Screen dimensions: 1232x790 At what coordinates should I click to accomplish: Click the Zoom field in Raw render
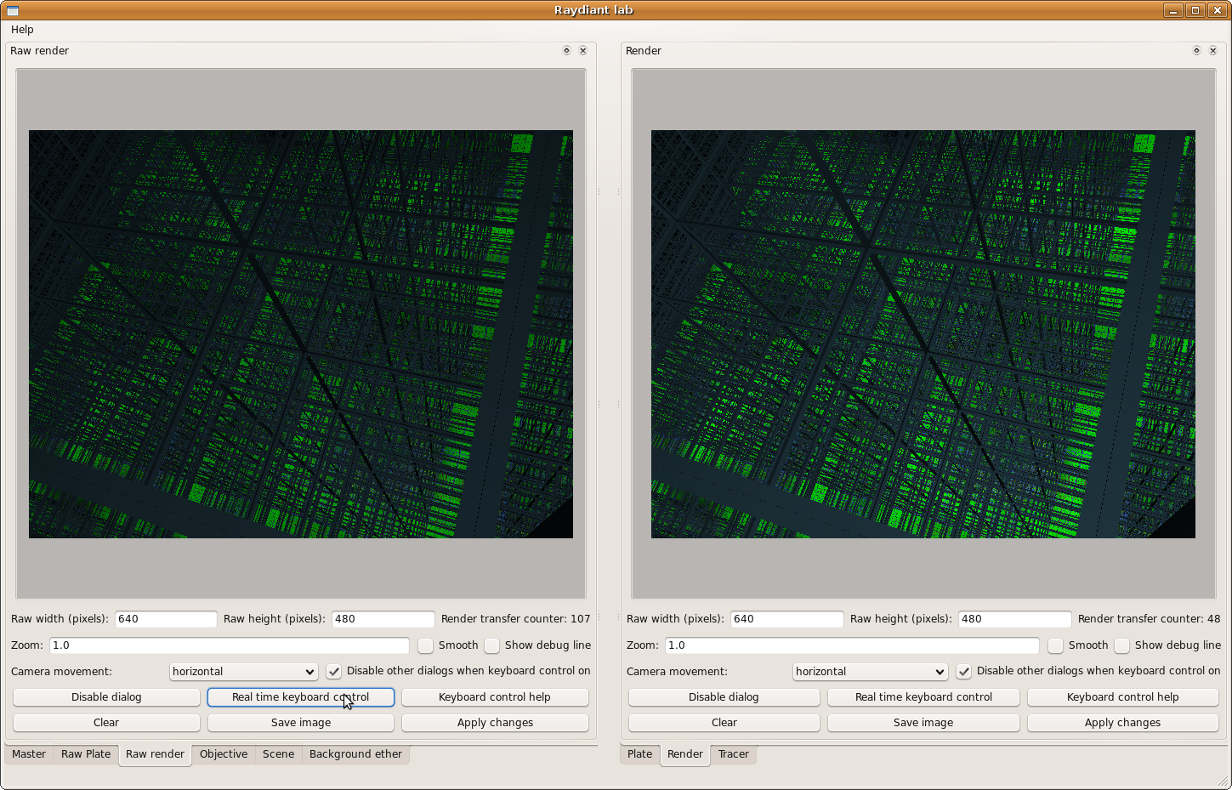pyautogui.click(x=229, y=645)
